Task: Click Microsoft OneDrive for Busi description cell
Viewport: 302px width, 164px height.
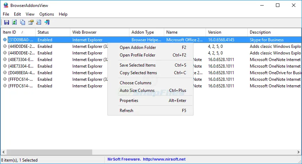Action: click(276, 73)
